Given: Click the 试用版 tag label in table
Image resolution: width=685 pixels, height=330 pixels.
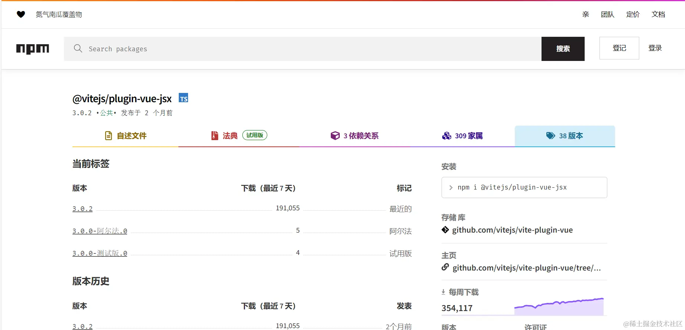Looking at the screenshot, I should pyautogui.click(x=401, y=253).
